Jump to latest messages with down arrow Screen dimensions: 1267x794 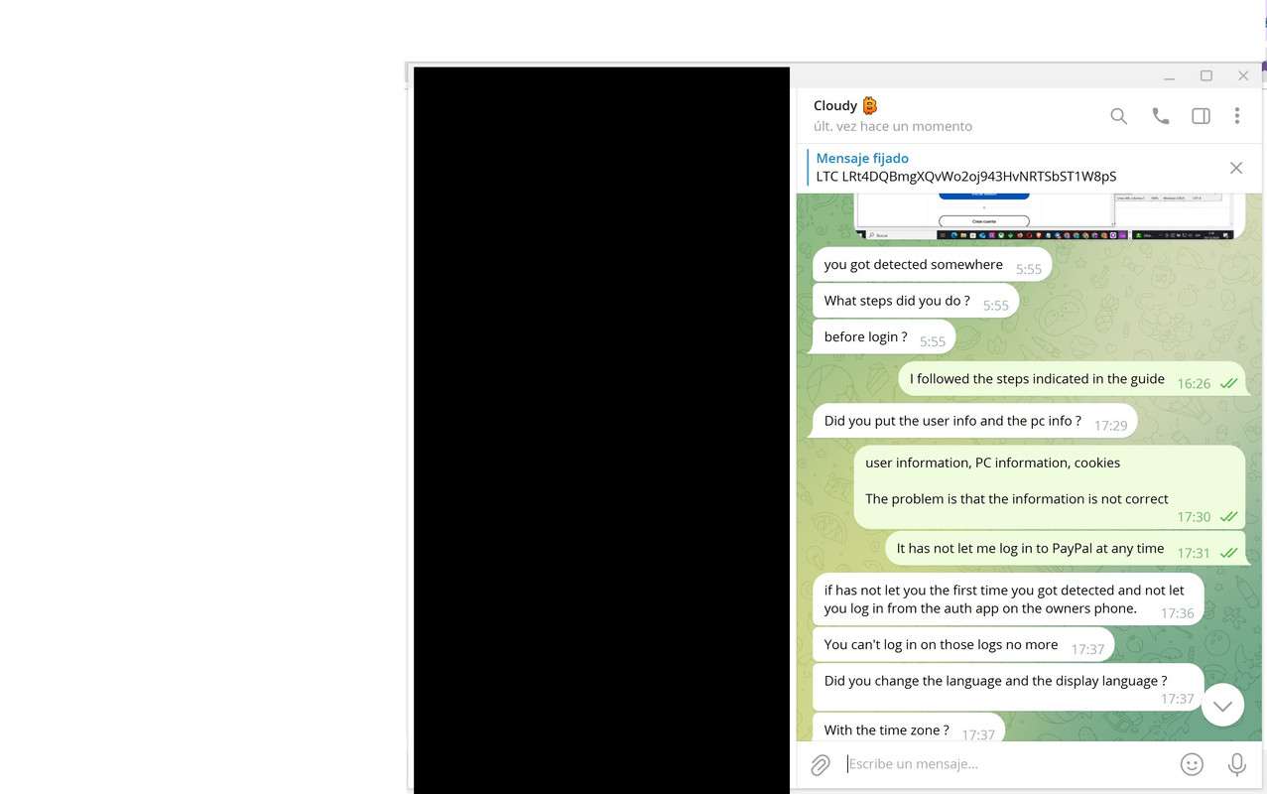1222,706
